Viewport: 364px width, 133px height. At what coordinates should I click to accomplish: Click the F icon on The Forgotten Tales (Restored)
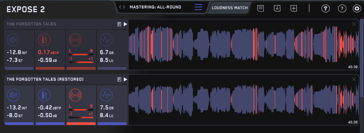pyautogui.click(x=119, y=79)
